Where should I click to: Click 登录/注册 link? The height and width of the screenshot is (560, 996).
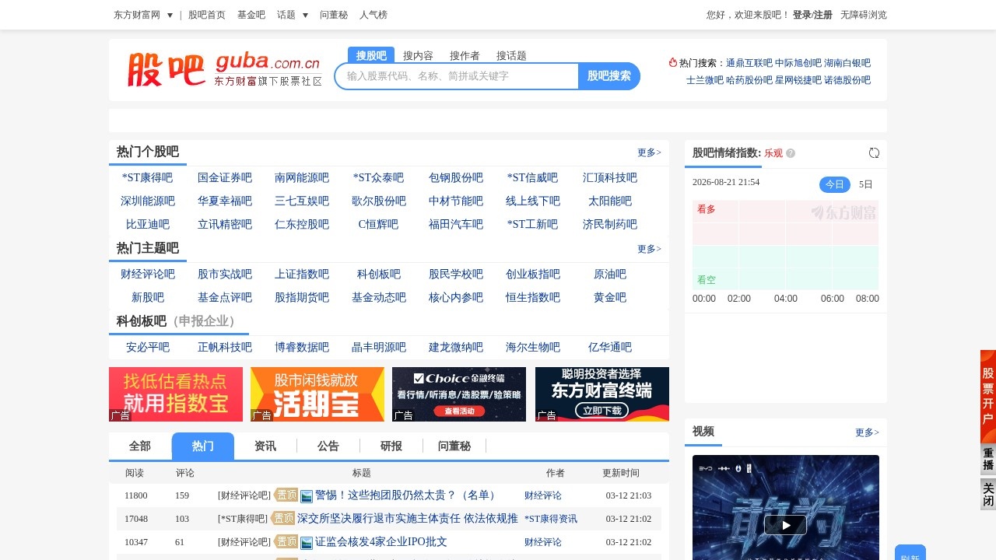812,15
